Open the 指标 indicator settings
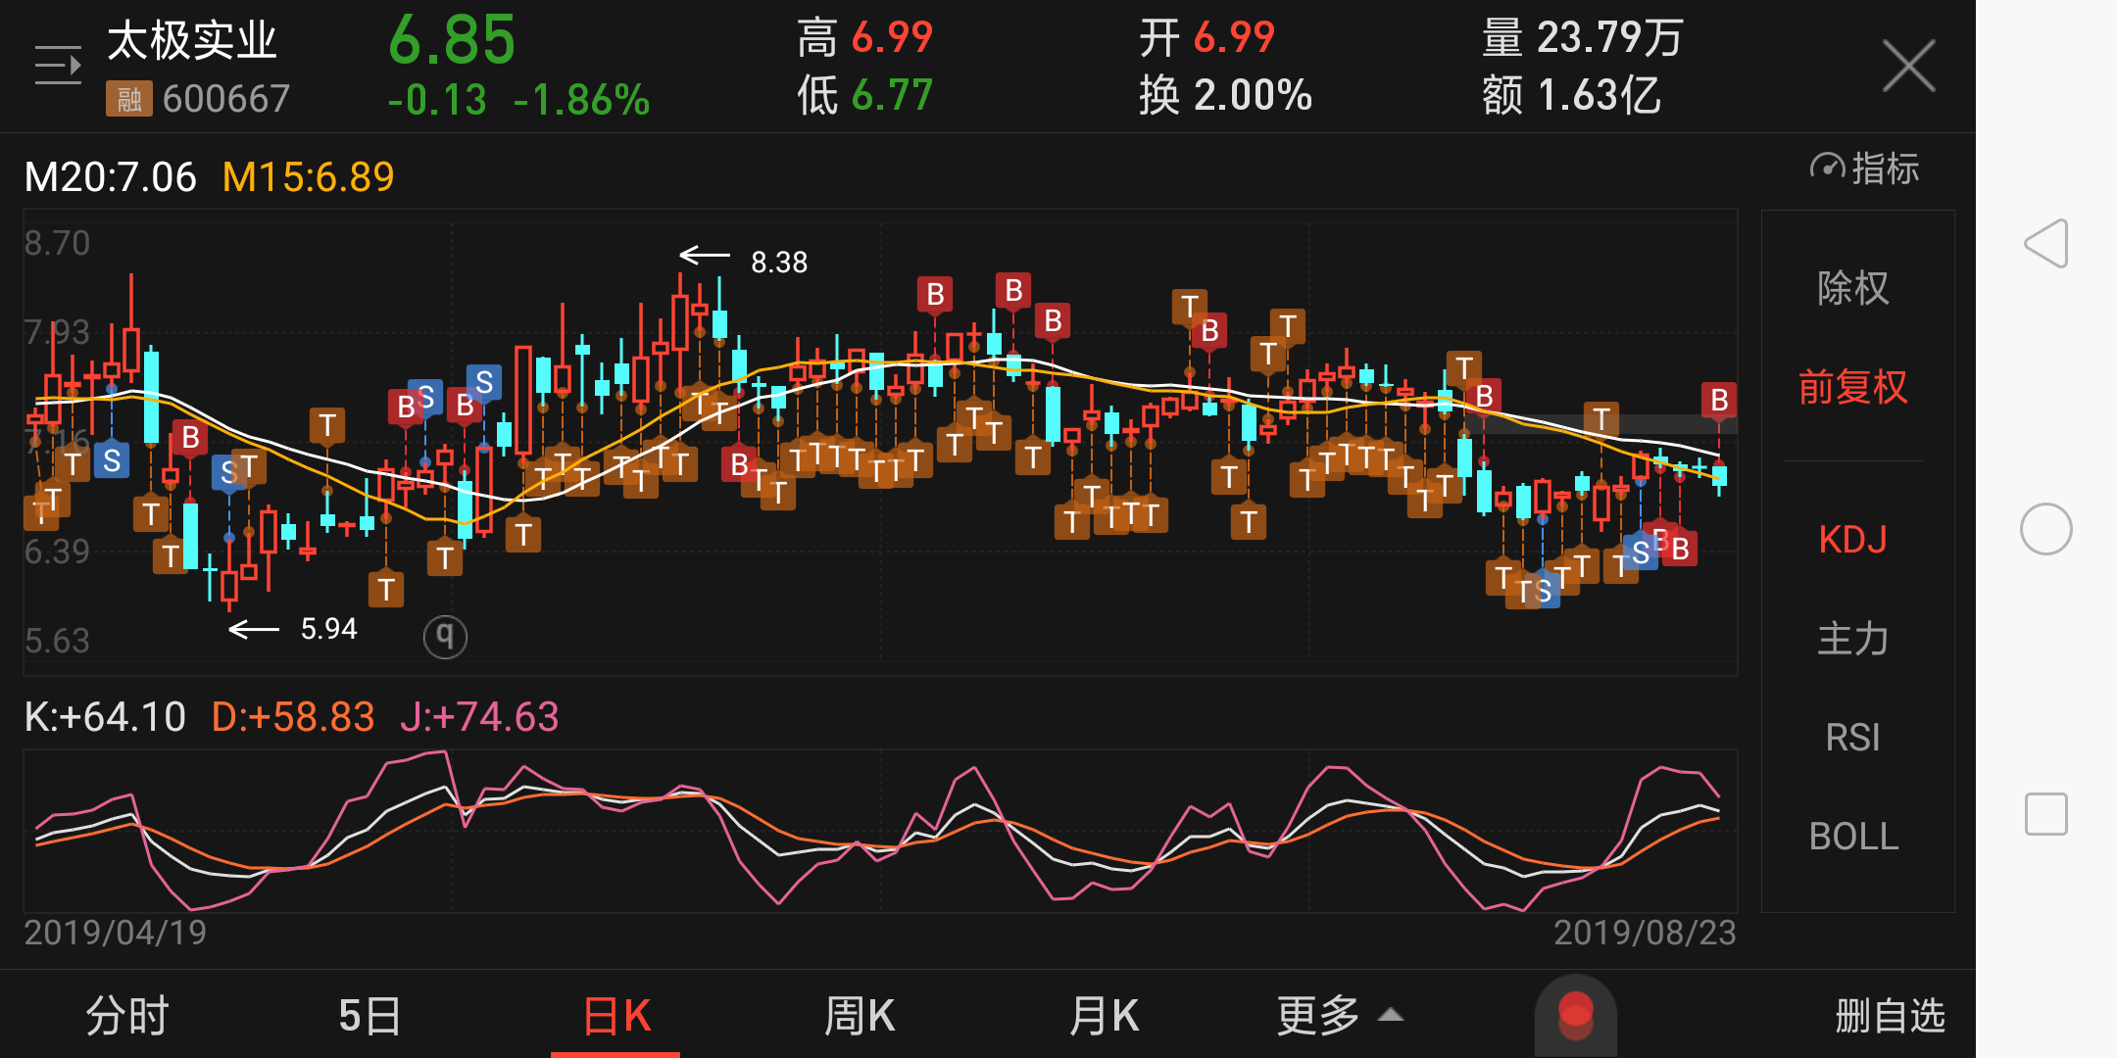The height and width of the screenshot is (1058, 2117). 1864,168
